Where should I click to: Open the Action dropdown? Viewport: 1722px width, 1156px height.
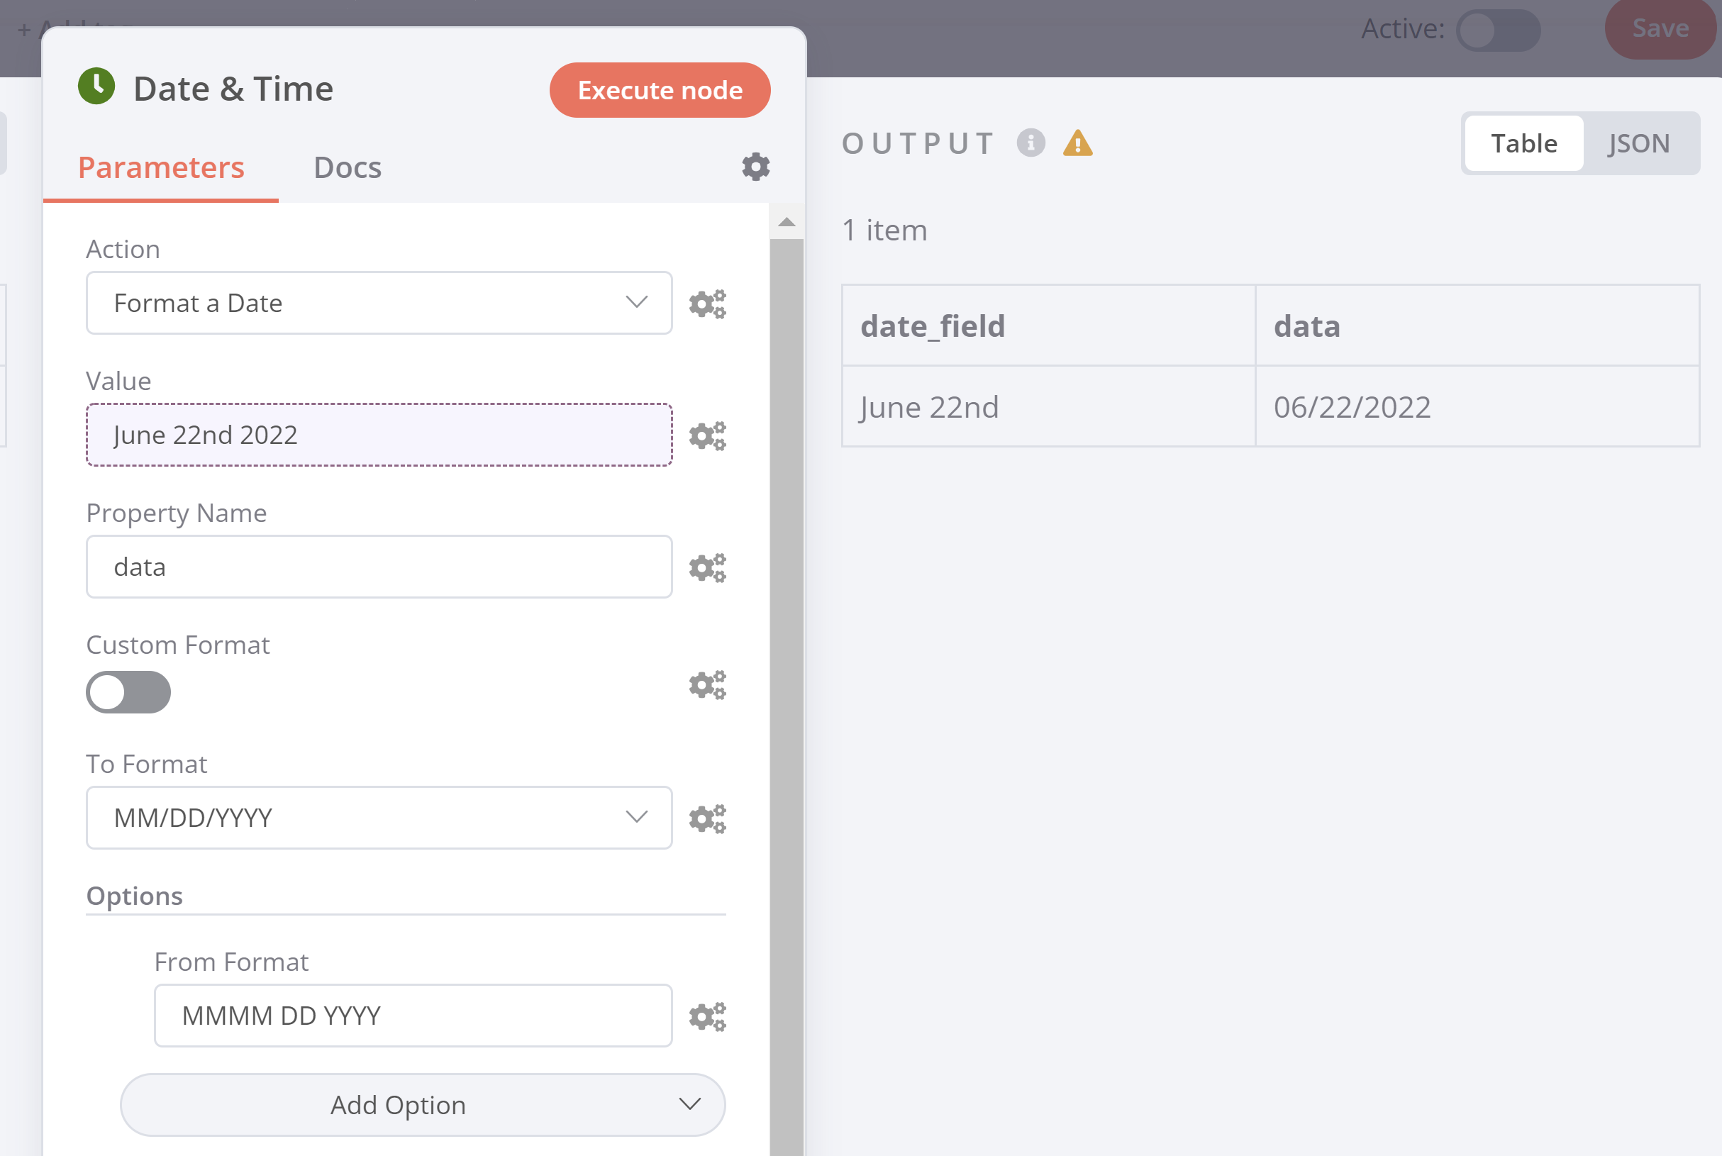(x=379, y=303)
